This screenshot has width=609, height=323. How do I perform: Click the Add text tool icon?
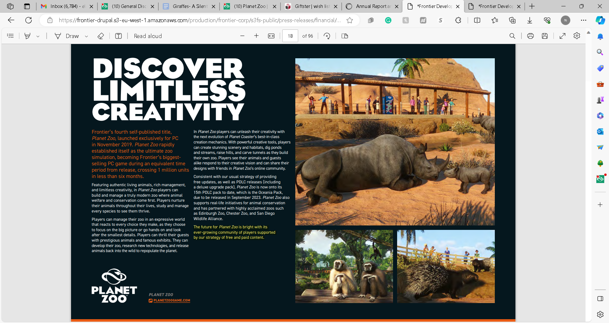click(118, 36)
